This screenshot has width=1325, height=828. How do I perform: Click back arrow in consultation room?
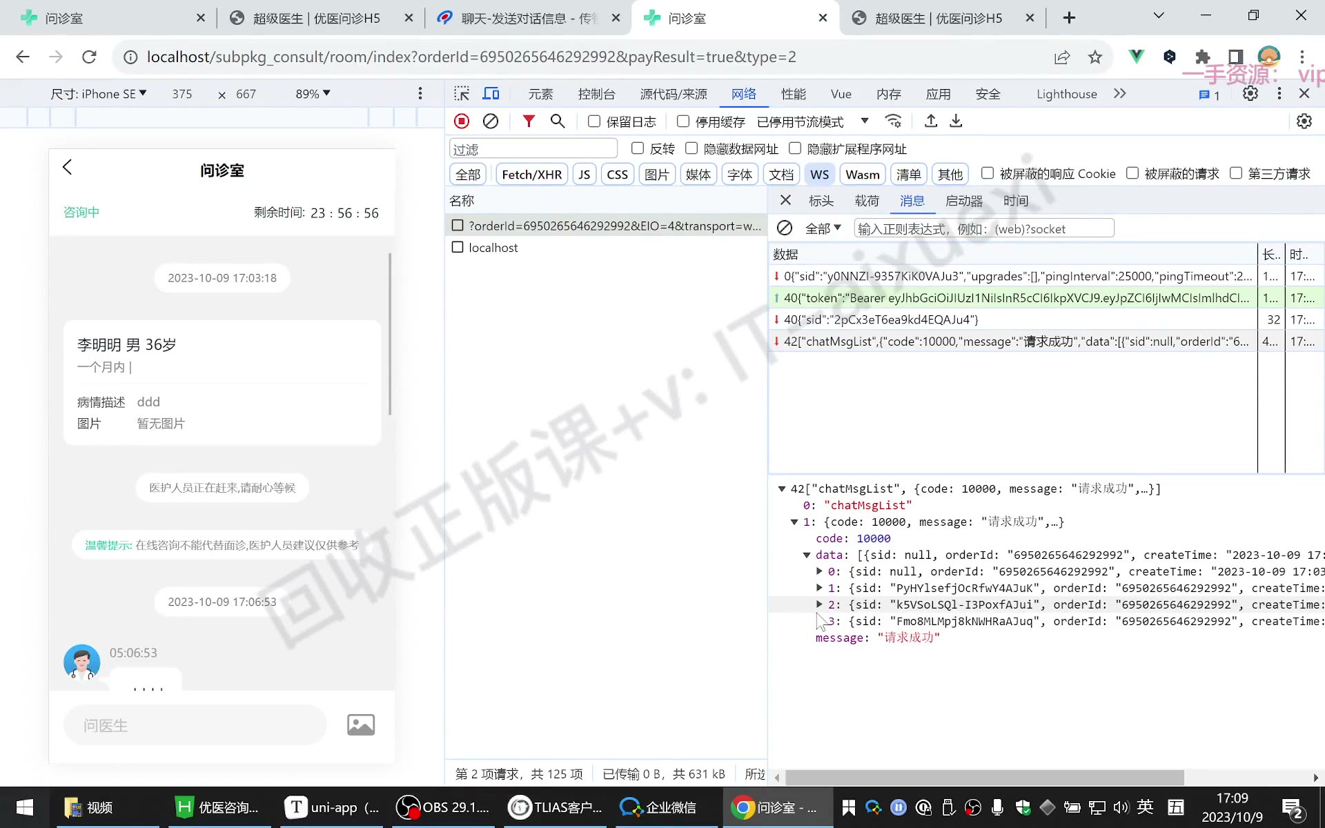[67, 167]
